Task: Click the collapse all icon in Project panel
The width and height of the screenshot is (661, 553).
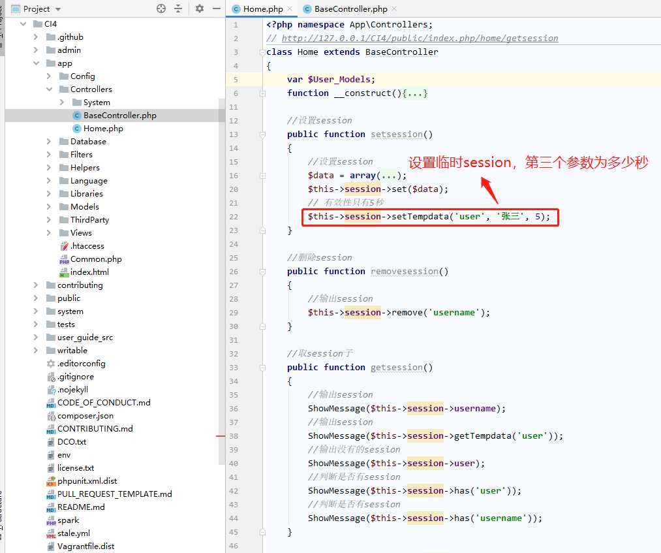Action: point(178,8)
